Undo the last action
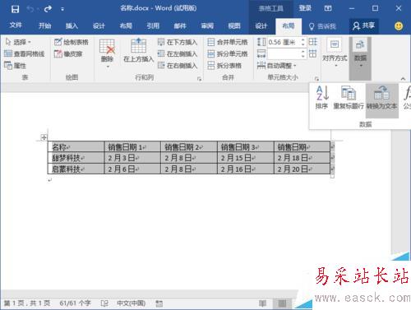This screenshot has height=310, width=411. 30,9
